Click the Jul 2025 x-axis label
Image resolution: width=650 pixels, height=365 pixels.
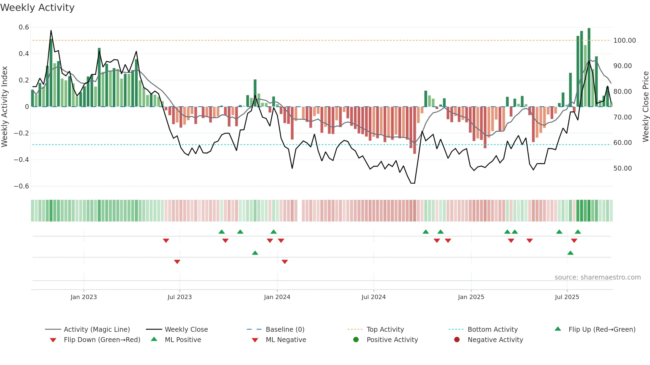[x=567, y=297]
